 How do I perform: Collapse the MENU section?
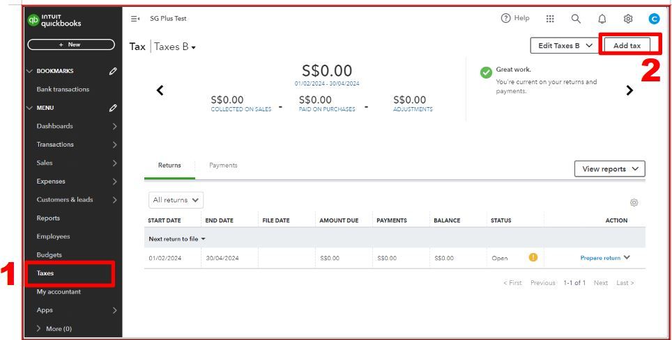pyautogui.click(x=29, y=108)
